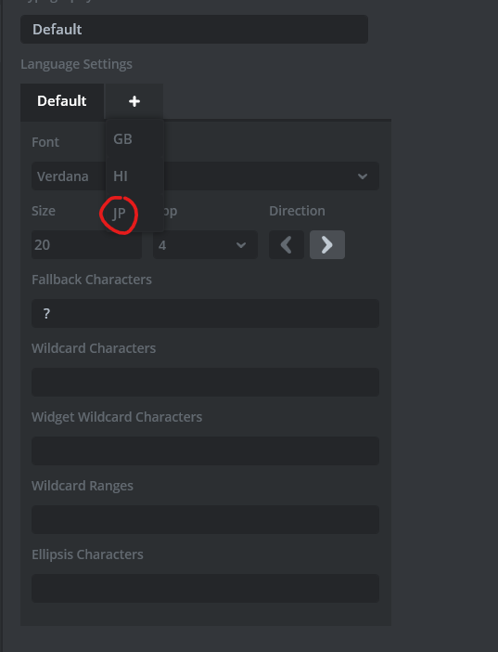Set direction to right-to-left arrow

(287, 245)
